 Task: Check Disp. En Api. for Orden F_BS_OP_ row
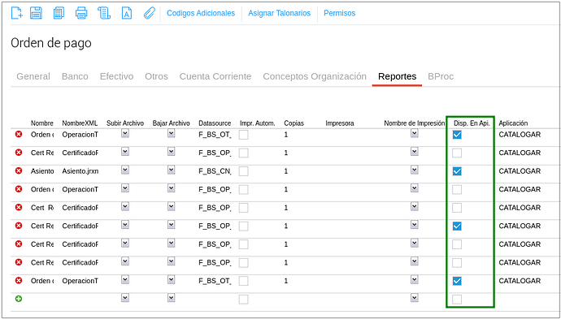pyautogui.click(x=457, y=190)
